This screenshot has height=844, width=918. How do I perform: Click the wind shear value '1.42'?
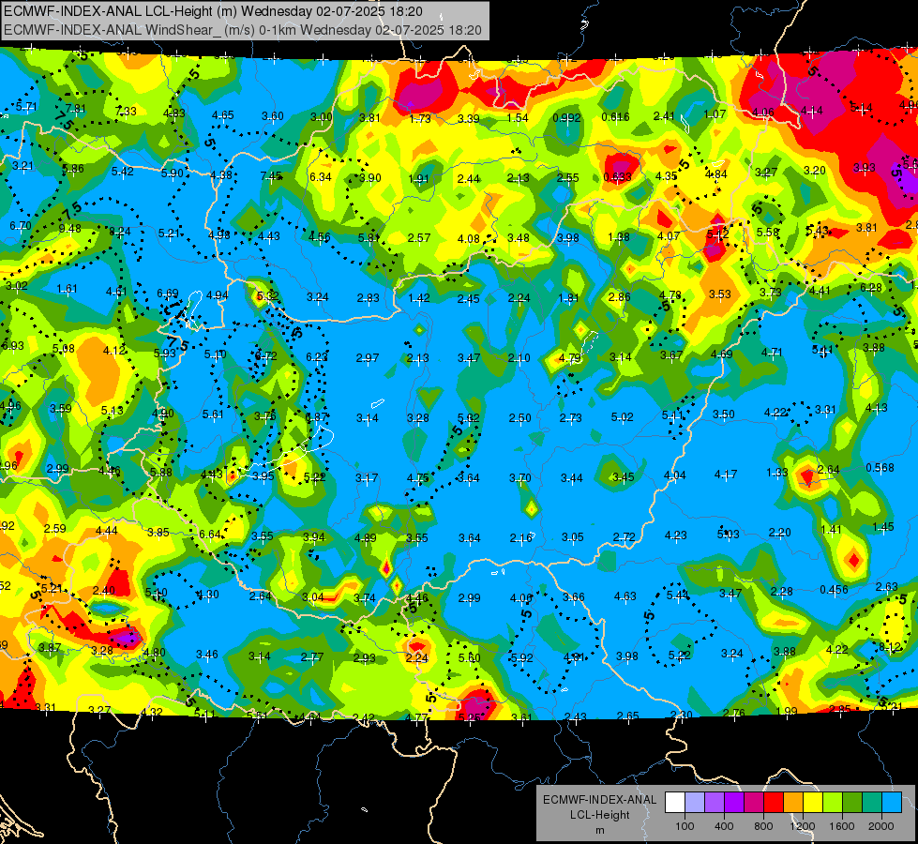[419, 298]
